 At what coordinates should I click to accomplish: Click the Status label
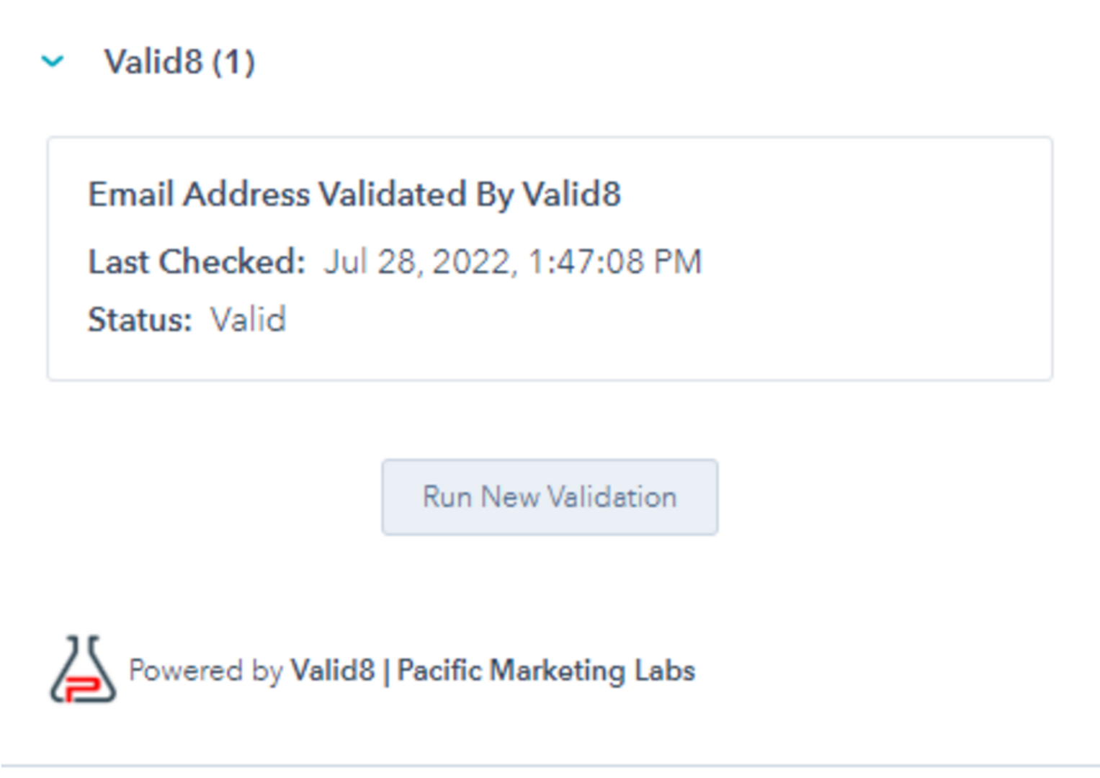(140, 320)
